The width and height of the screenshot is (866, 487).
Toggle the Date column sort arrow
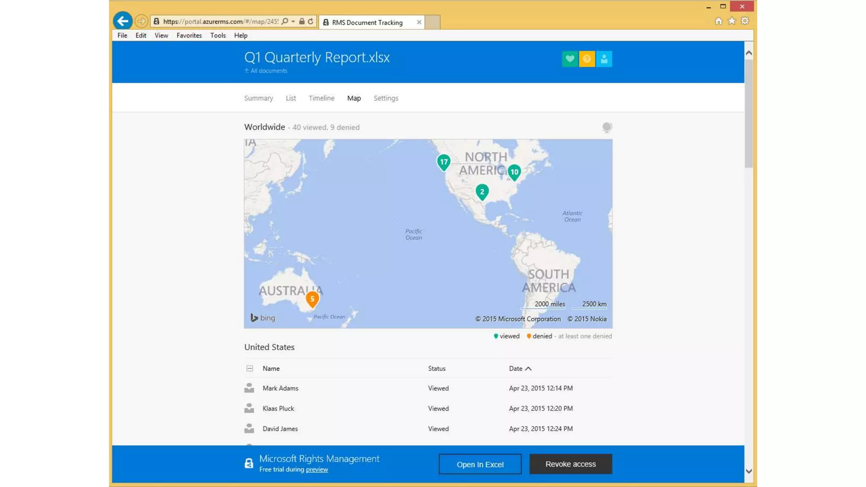tap(528, 369)
